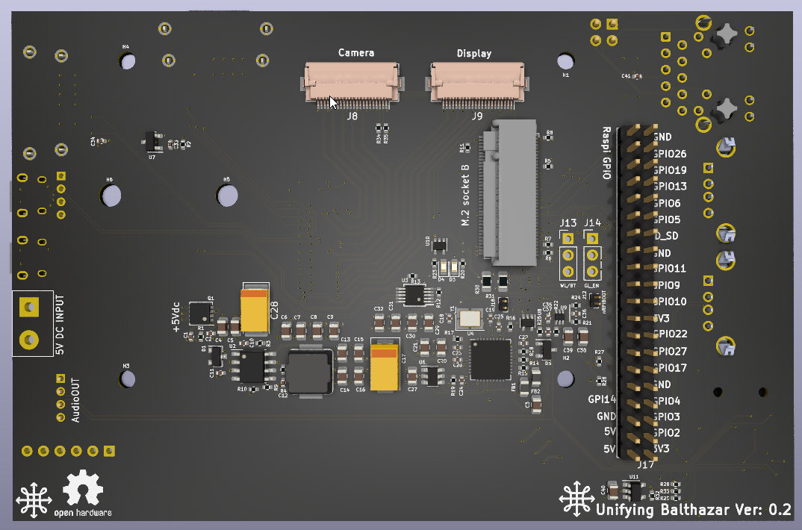Screen dimensions: 802x530
Task: Click the 'GPIO17' pin label
Action: (x=670, y=368)
